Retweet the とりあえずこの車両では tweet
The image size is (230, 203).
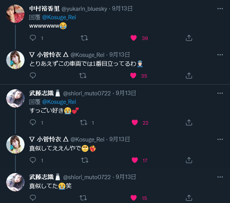(x=83, y=76)
